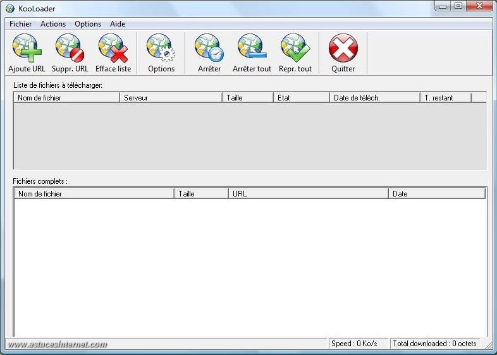Sort download list by Serveur column
Viewport: 497px width, 355px height.
[x=171, y=98]
